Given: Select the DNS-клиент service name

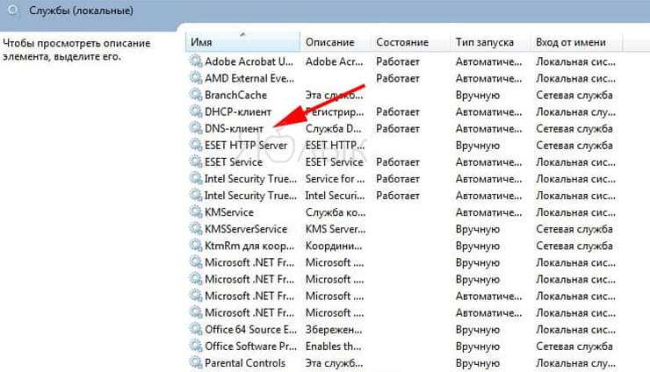Looking at the screenshot, I should [x=234, y=129].
